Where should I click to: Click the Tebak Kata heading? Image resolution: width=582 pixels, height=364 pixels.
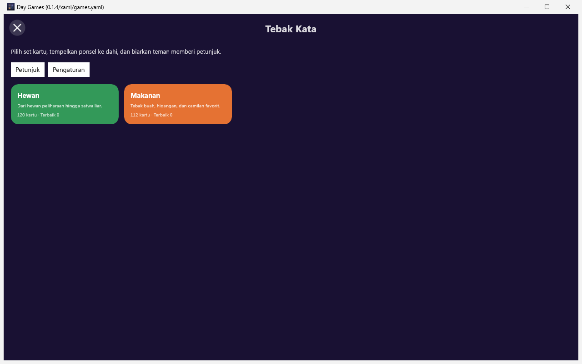[291, 29]
